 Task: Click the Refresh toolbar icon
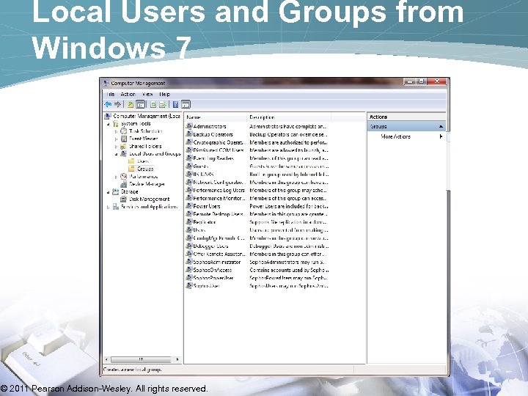coord(153,104)
